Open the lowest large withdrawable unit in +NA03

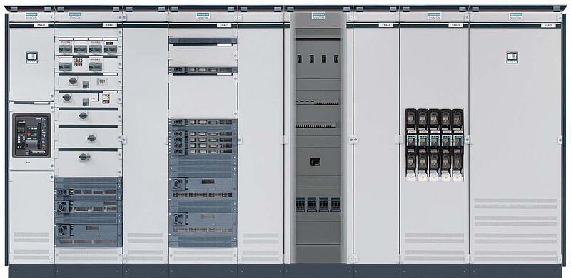pyautogui.click(x=203, y=224)
